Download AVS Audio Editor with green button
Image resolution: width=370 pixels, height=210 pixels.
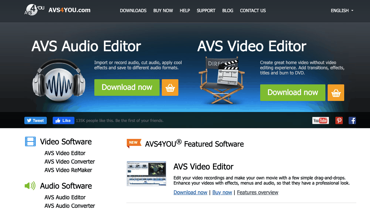[x=127, y=87]
